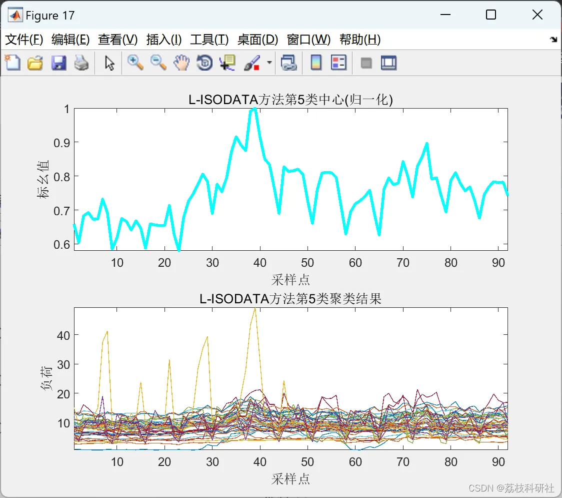The height and width of the screenshot is (498, 562).
Task: Click the title L-ISODATA方法第5类中心(归一化)
Action: tap(290, 100)
